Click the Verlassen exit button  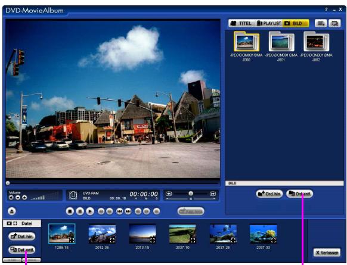click(327, 252)
